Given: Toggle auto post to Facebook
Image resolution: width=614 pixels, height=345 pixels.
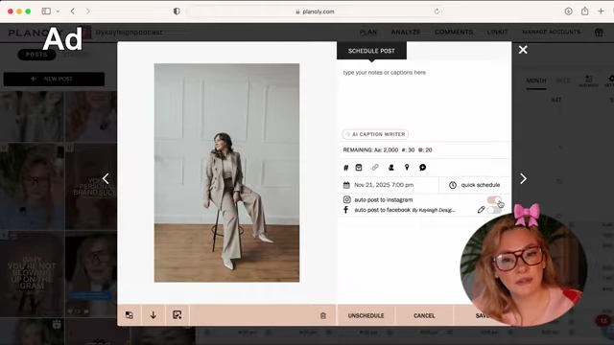Looking at the screenshot, I should (x=494, y=210).
